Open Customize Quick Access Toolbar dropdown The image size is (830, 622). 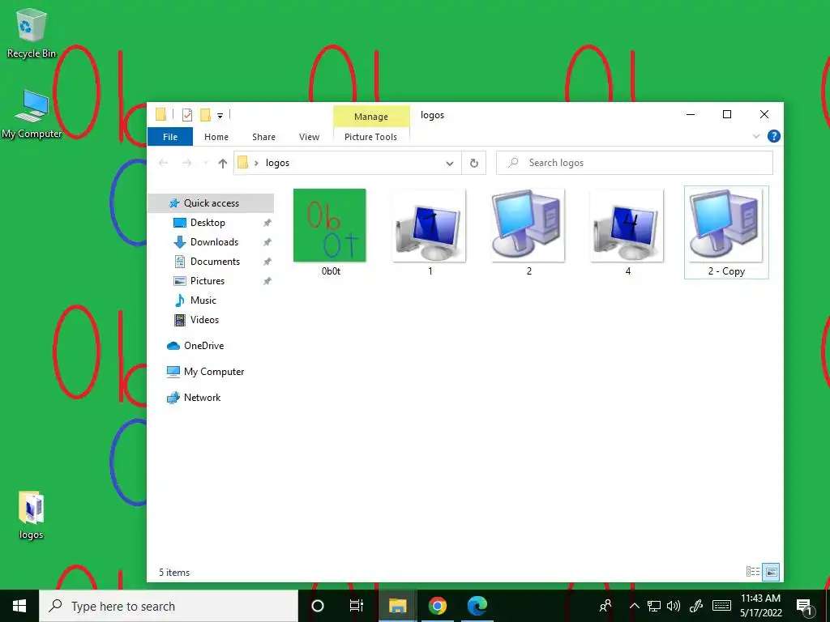coord(220,115)
